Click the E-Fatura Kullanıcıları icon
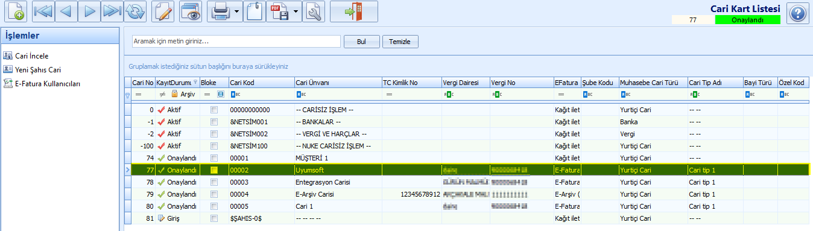The image size is (813, 231). click(x=8, y=84)
